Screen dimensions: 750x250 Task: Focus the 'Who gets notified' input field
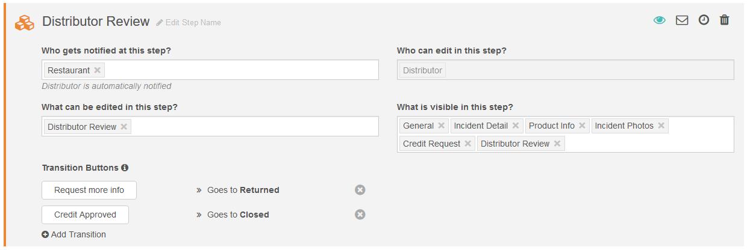(x=210, y=70)
